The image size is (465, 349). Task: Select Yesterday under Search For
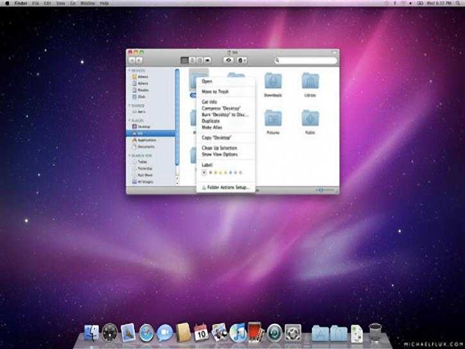point(151,169)
